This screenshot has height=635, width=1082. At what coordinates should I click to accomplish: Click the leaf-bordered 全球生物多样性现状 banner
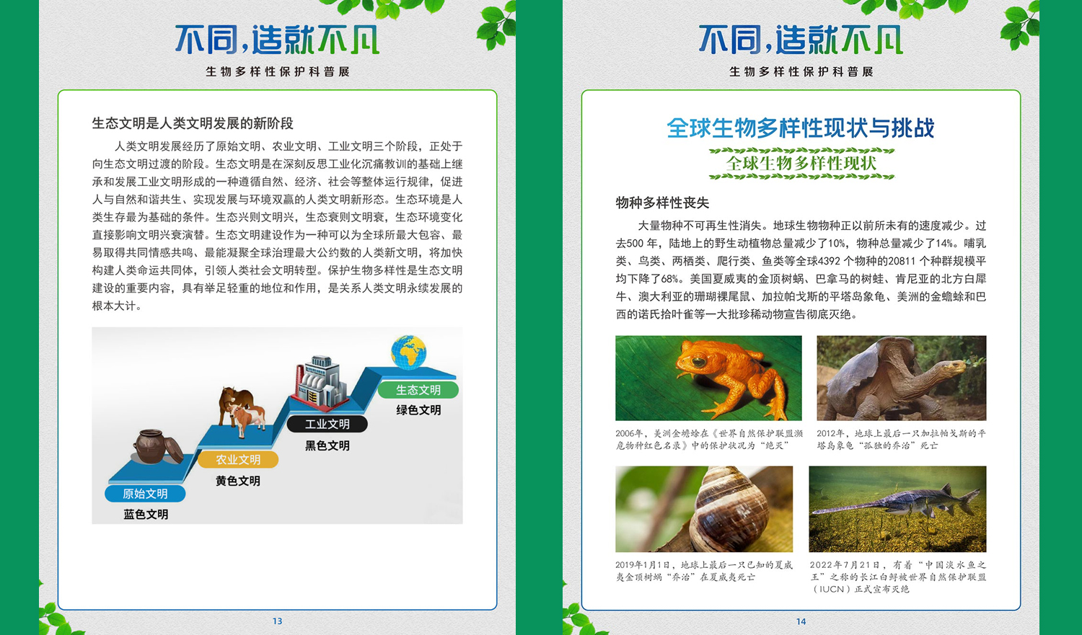coord(801,164)
